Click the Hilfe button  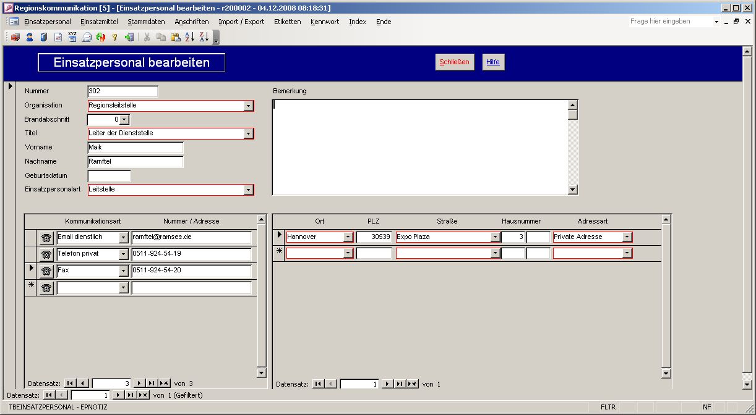point(493,62)
